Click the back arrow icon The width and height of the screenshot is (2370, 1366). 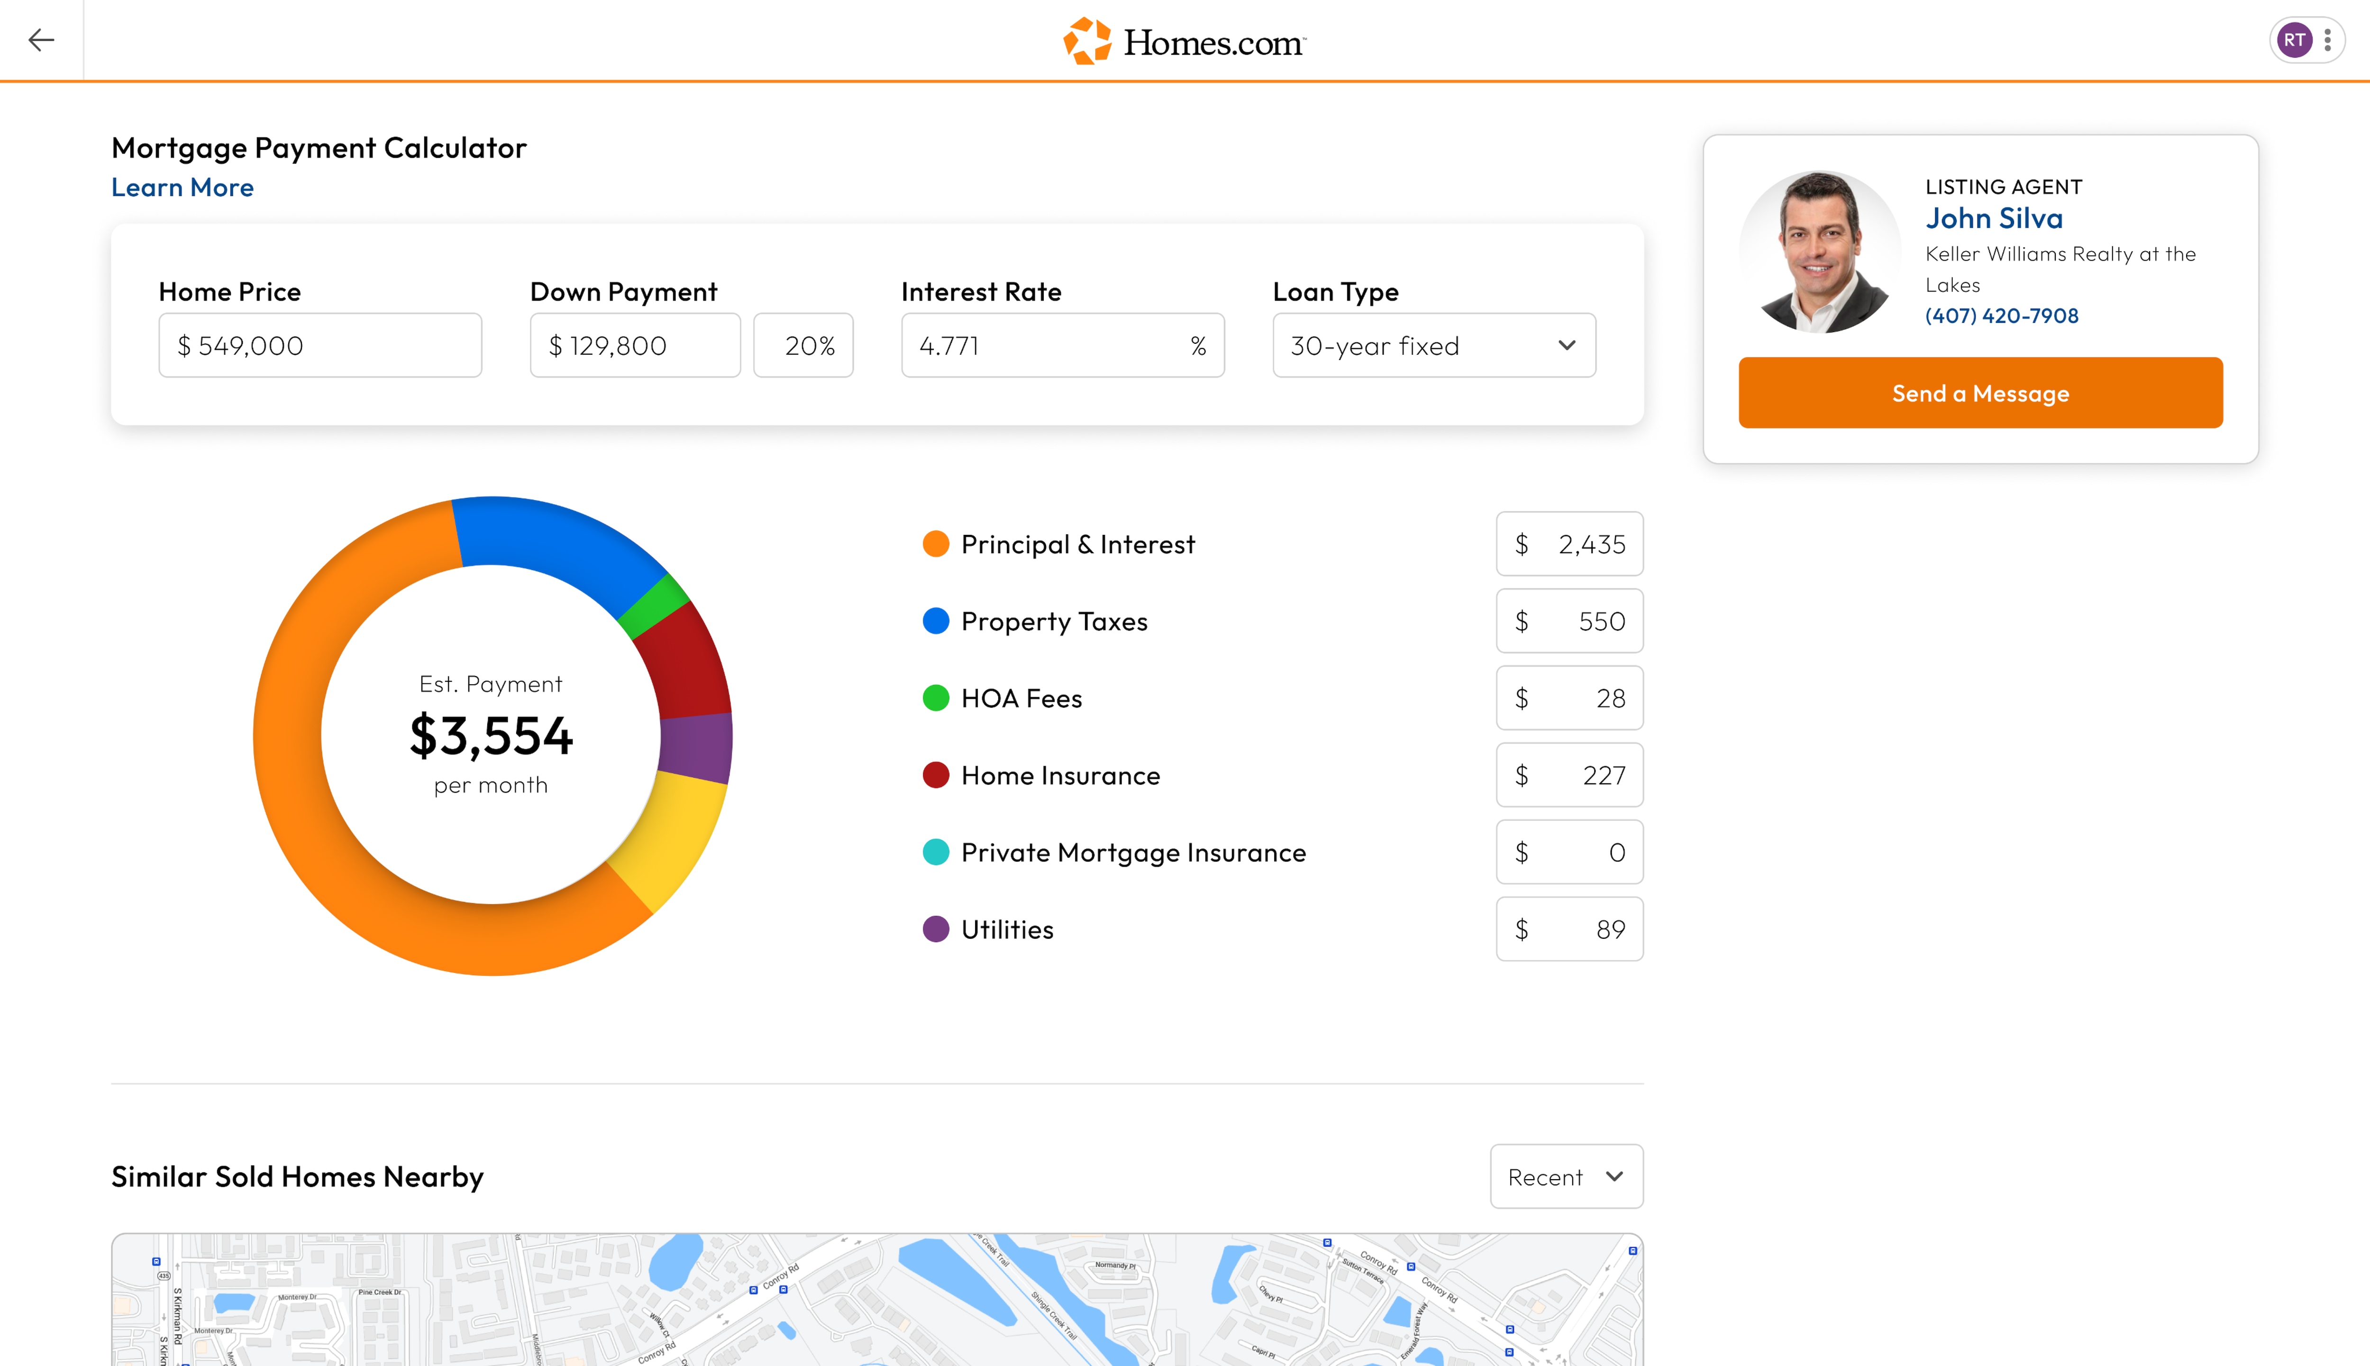(x=41, y=39)
